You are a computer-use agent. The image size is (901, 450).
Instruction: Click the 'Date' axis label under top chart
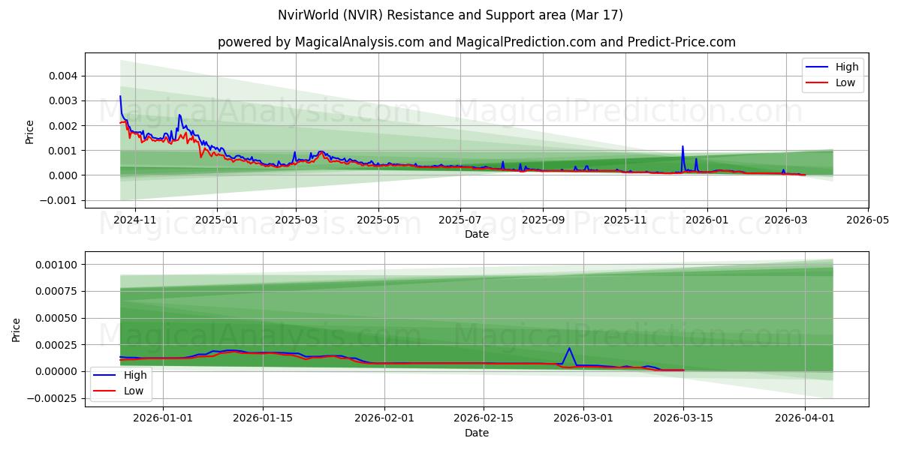pos(477,235)
